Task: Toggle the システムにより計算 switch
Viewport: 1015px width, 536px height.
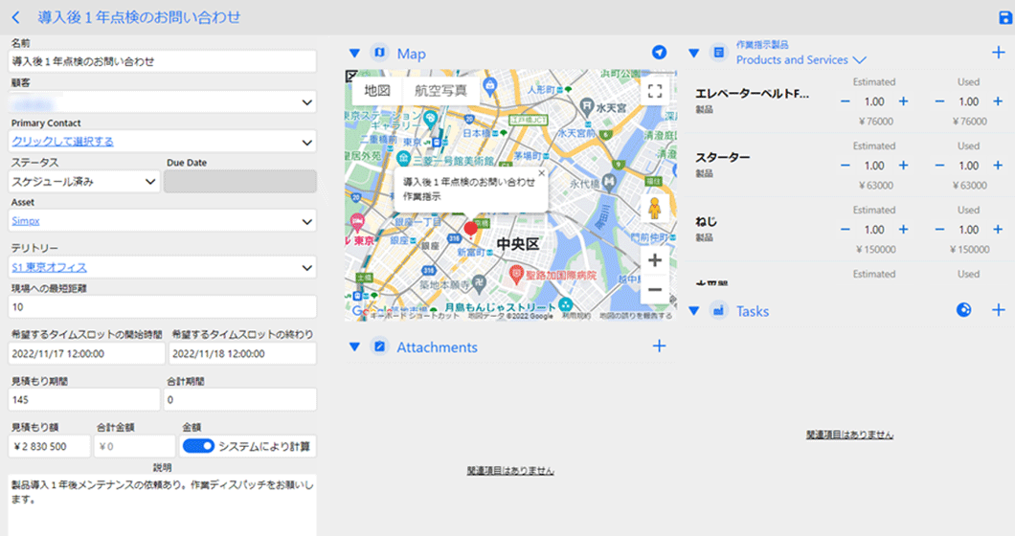Action: point(197,446)
